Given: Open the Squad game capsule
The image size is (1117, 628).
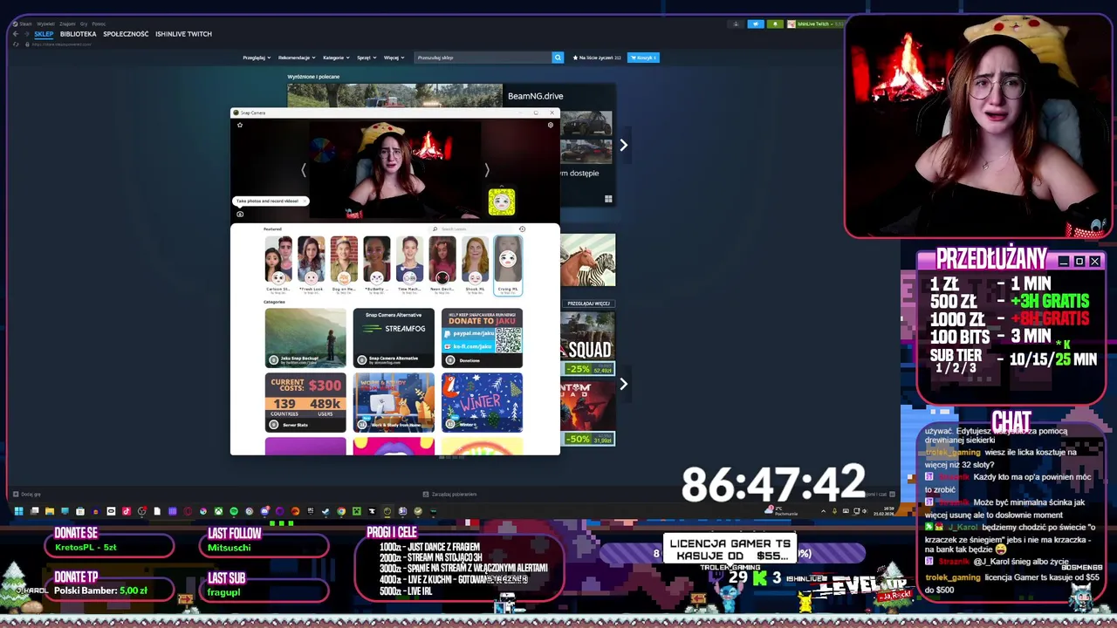Looking at the screenshot, I should click(588, 343).
